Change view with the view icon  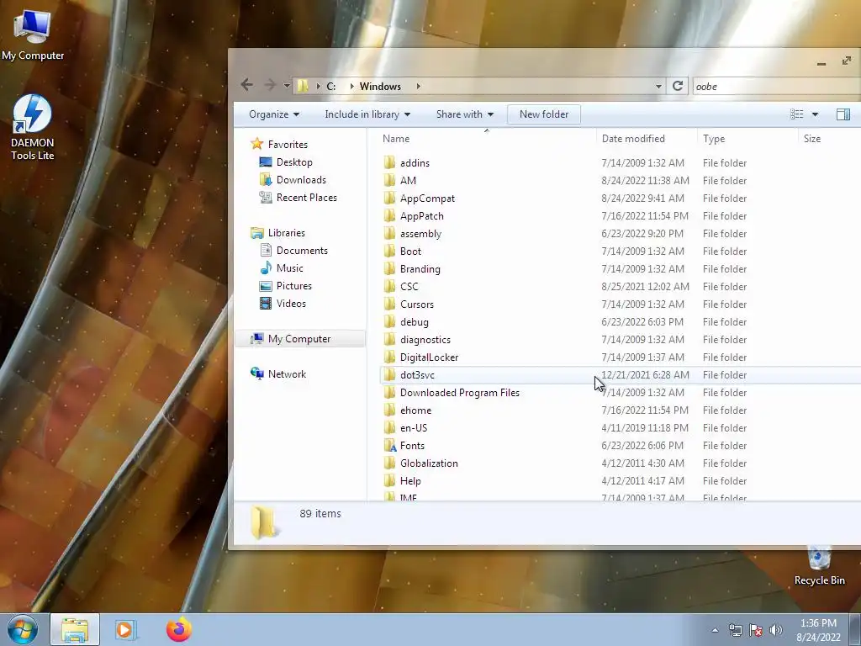pos(797,114)
